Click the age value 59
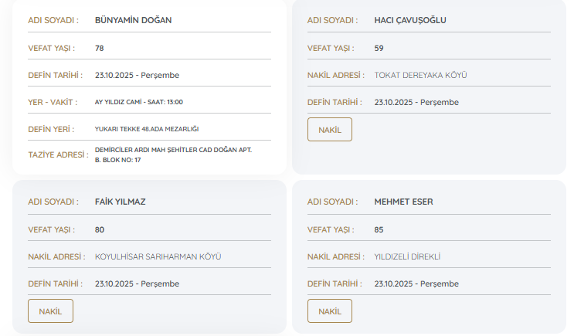The height and width of the screenshot is (336, 574). point(379,48)
